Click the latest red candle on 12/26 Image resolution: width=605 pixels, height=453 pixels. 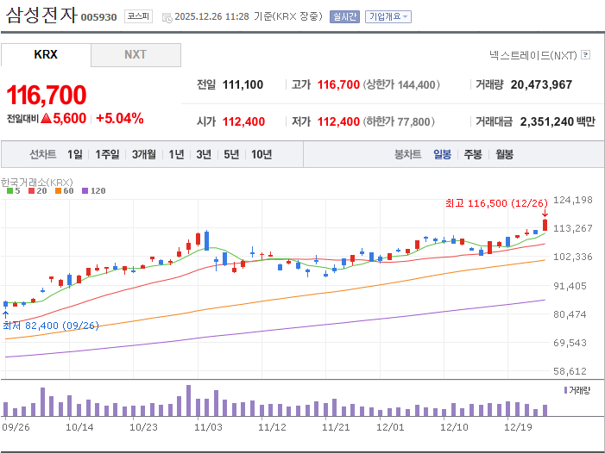coord(545,225)
